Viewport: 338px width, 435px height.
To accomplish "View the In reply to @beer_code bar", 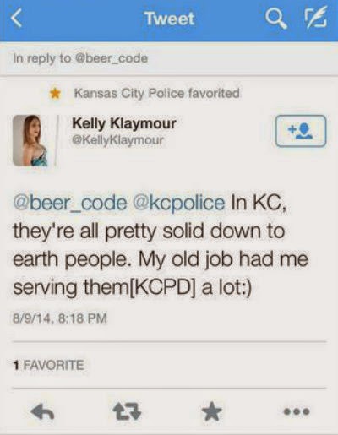I will pyautogui.click(x=169, y=58).
